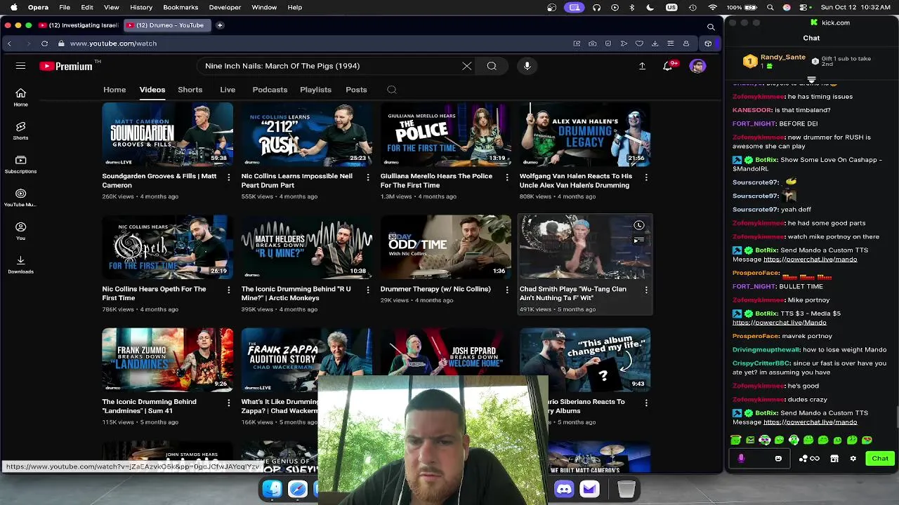
Task: Switch to the channel Live tab
Action: [228, 90]
